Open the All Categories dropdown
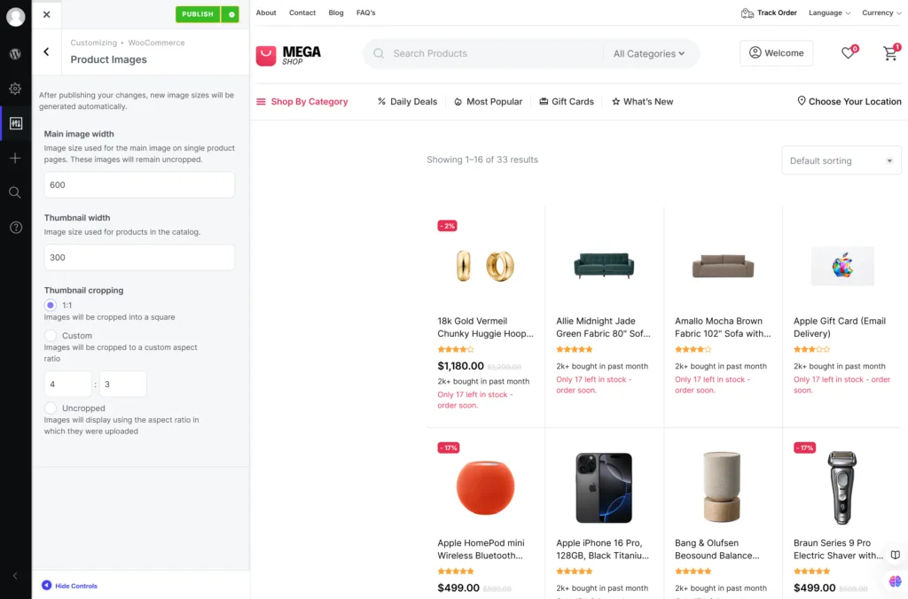908x599 pixels. (x=648, y=53)
